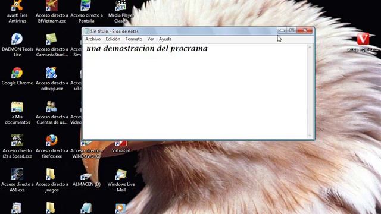Close the Bloc de notas window
The image size is (381, 214).
[x=305, y=30]
